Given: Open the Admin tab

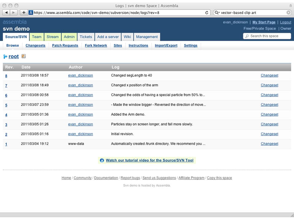Looking at the screenshot, I should coord(69,37).
